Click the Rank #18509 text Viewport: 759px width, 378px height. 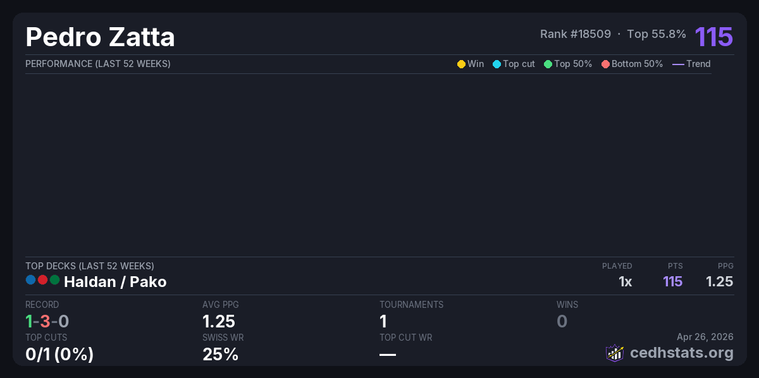point(575,34)
